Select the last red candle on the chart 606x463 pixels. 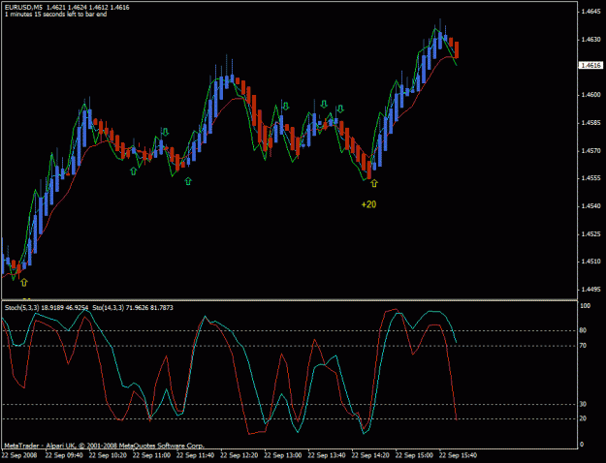[457, 49]
